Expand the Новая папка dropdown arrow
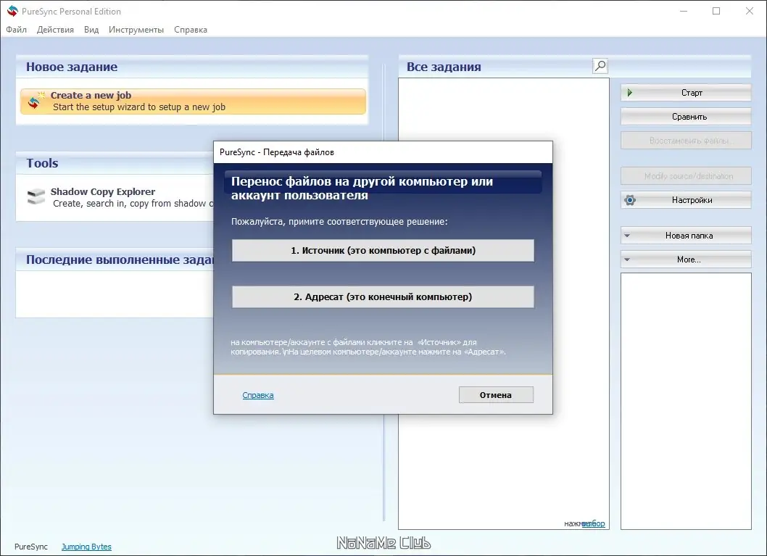The width and height of the screenshot is (767, 556). tap(627, 236)
